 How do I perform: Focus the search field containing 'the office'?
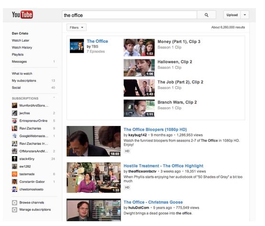pos(130,15)
